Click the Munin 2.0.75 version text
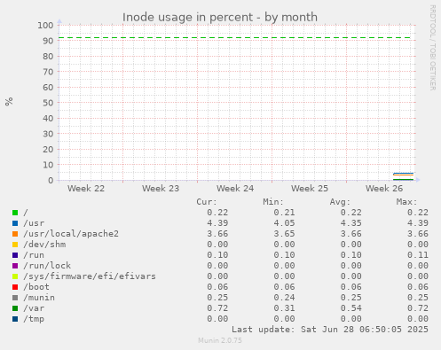The height and width of the screenshot is (350, 441). 220,340
